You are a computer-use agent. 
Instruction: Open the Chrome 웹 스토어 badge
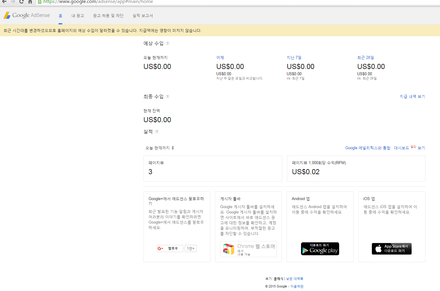click(248, 249)
